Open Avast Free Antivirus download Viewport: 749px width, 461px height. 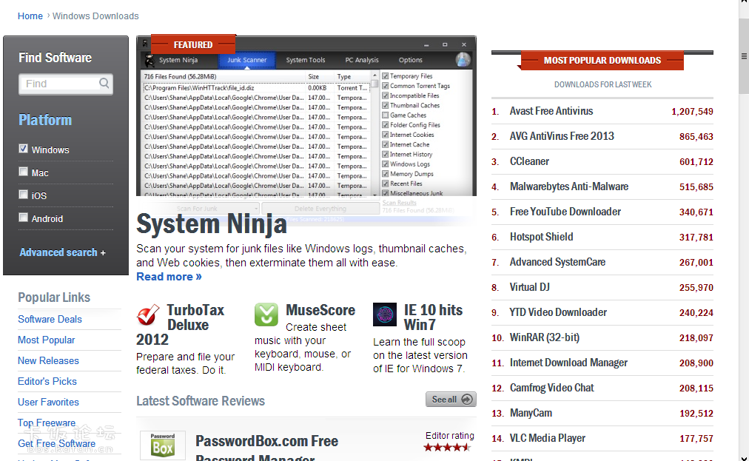click(551, 111)
